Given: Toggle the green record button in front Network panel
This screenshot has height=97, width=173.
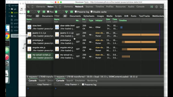Looking at the screenshot, I should [56, 12].
